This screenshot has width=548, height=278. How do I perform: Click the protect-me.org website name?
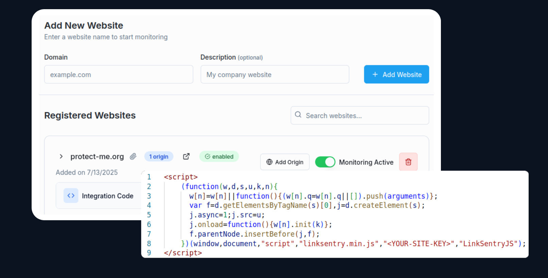click(x=97, y=157)
